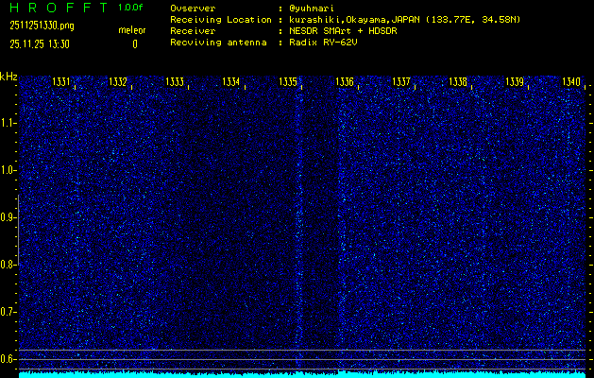Screen dimensions: 594x378
Task: Select the 0.6 frequency axis label
Action: (x=8, y=358)
